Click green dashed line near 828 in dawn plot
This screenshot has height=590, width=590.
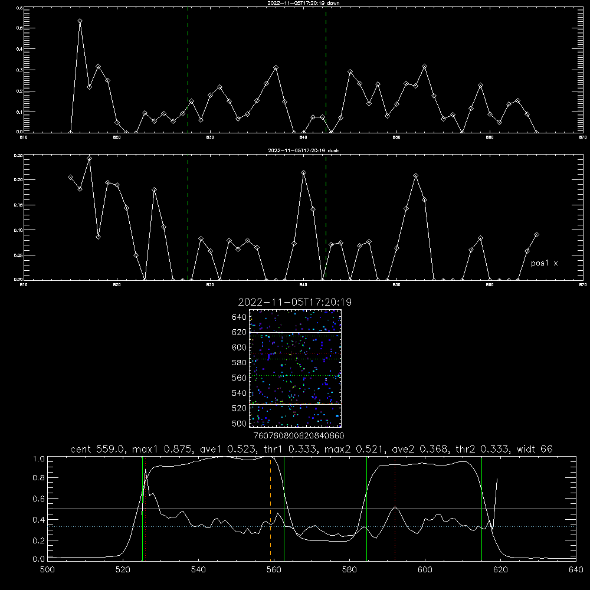188,71
